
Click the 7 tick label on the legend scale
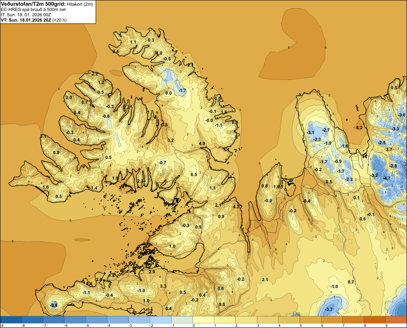click(x=344, y=326)
